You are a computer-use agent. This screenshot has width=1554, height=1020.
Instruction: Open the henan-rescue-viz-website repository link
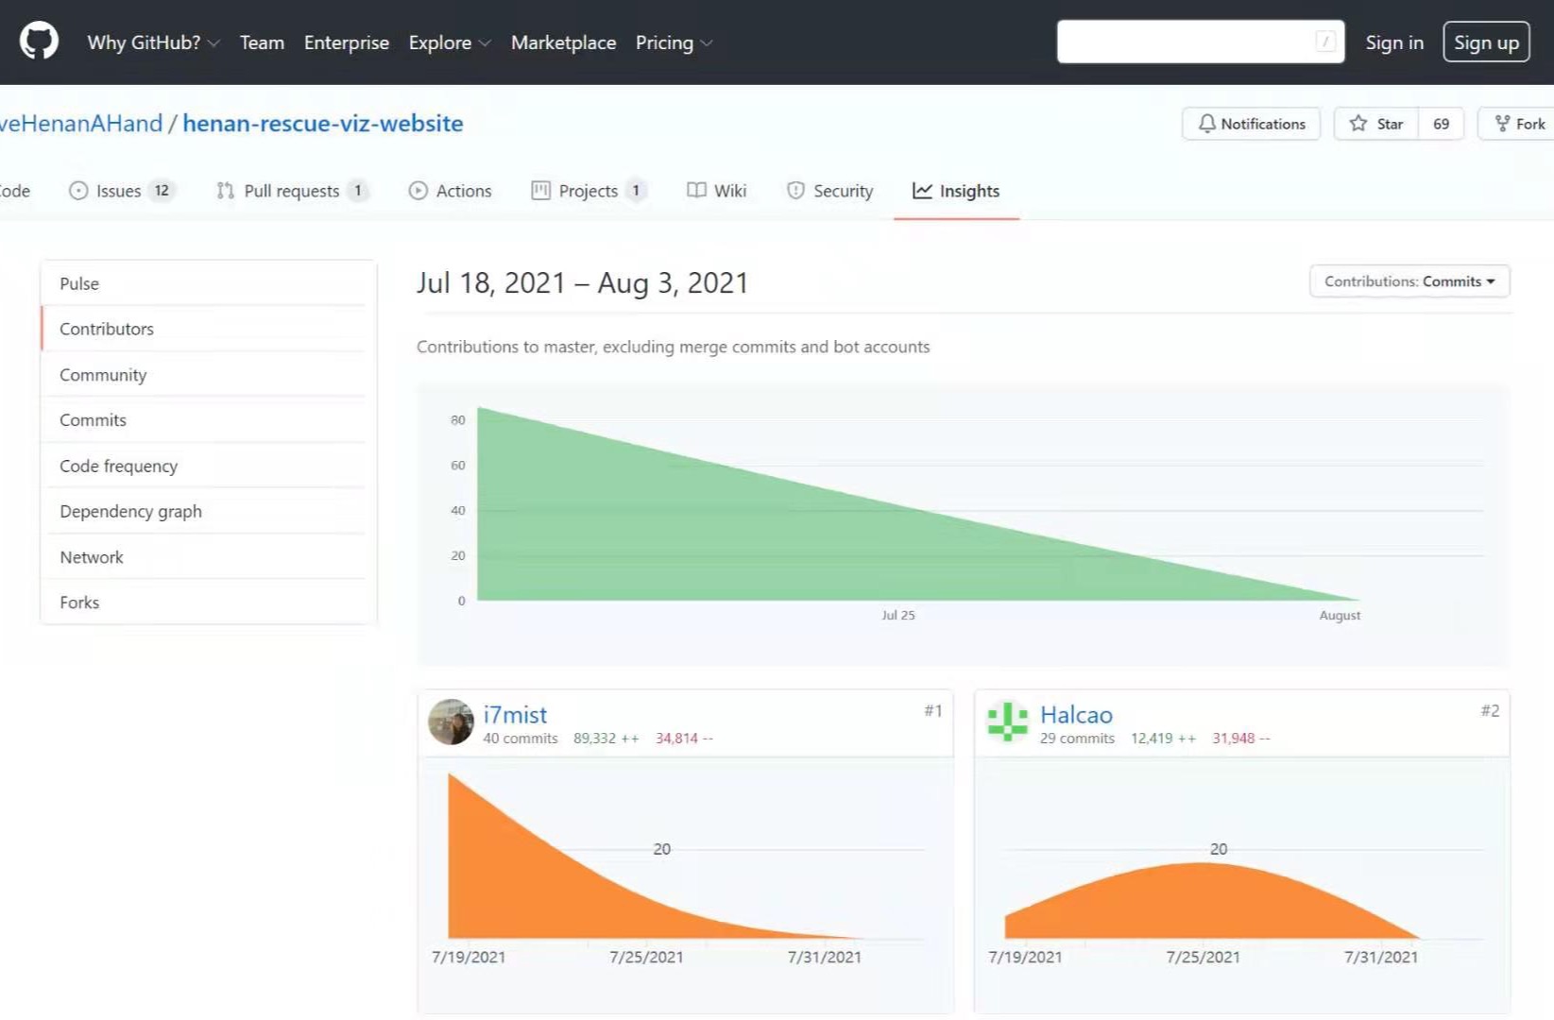coord(322,124)
